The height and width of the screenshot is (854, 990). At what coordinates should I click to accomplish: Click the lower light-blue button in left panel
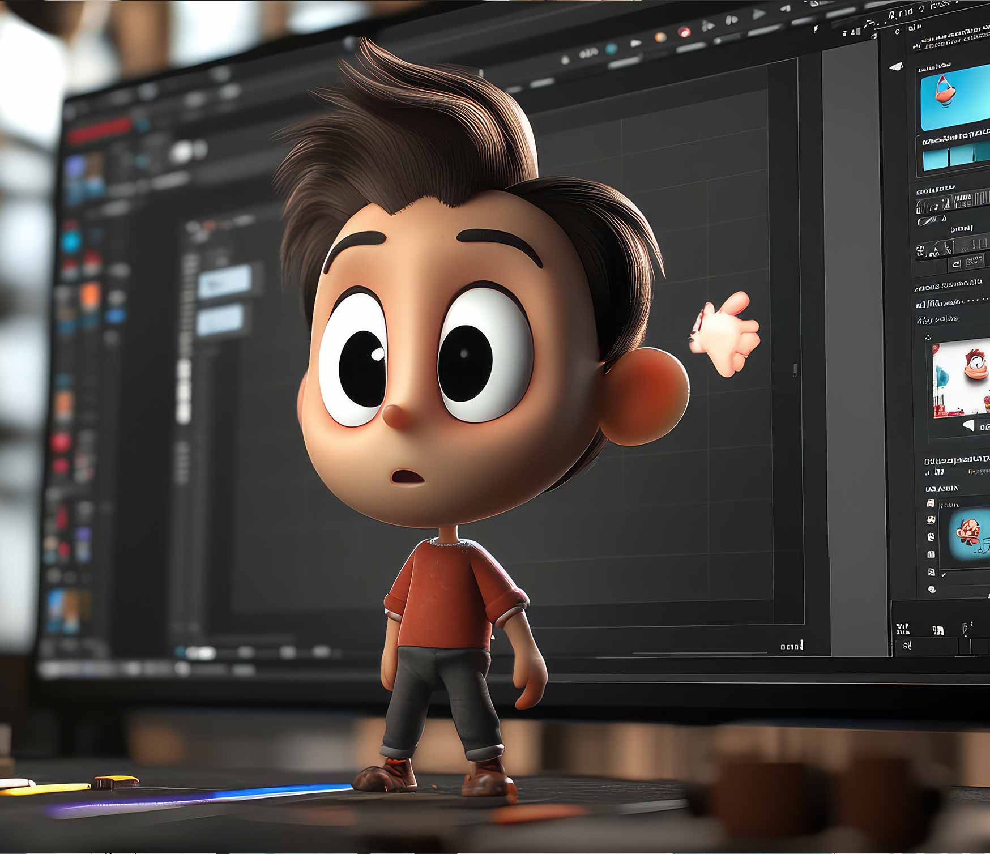220,320
